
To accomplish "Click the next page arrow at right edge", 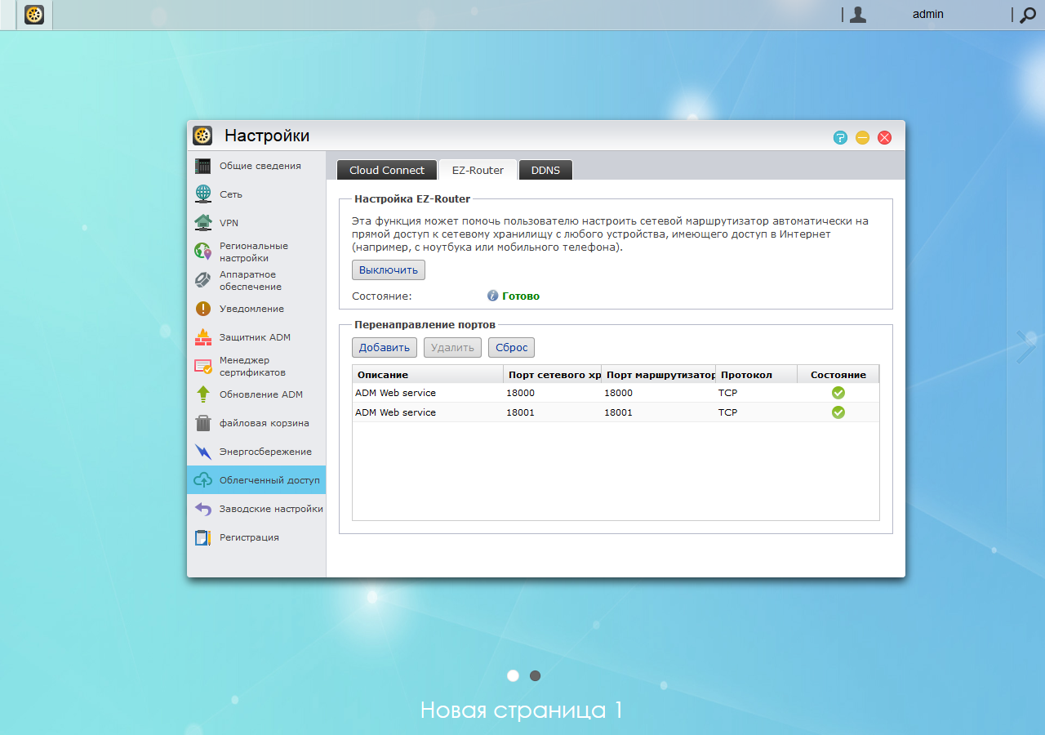I will tap(1025, 347).
